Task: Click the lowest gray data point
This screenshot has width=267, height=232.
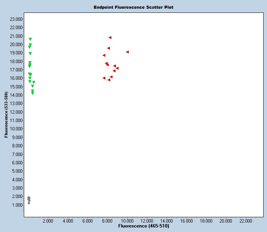Action: 29,203
